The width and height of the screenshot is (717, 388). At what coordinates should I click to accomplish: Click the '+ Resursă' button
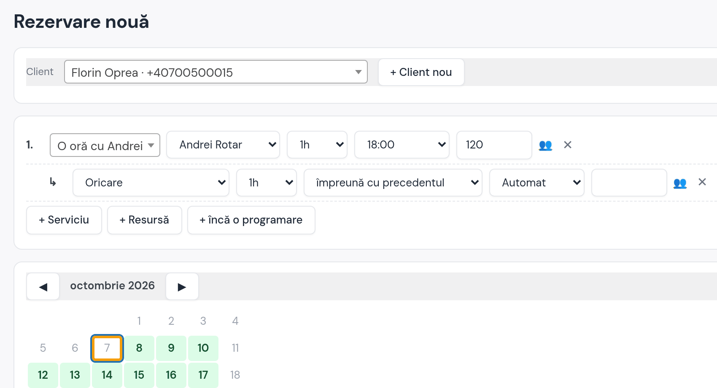(145, 220)
